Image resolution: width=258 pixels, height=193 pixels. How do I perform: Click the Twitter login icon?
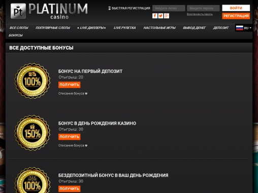pos(160,16)
